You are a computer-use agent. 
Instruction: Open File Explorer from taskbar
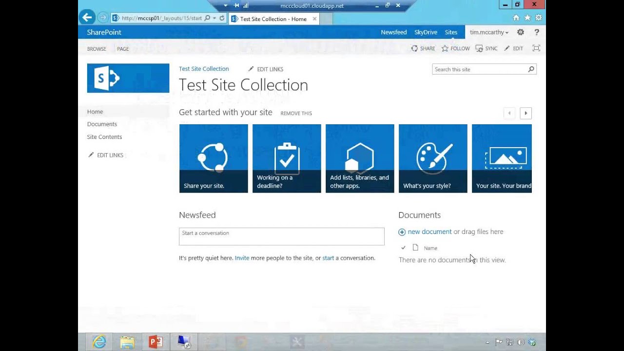[x=127, y=342]
